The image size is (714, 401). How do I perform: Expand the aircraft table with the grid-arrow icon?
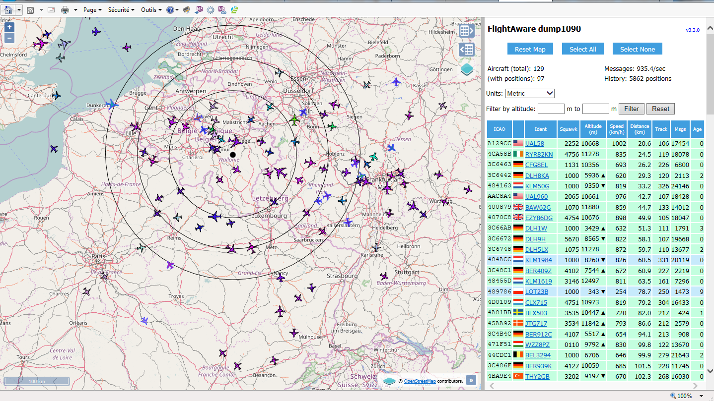click(x=467, y=31)
